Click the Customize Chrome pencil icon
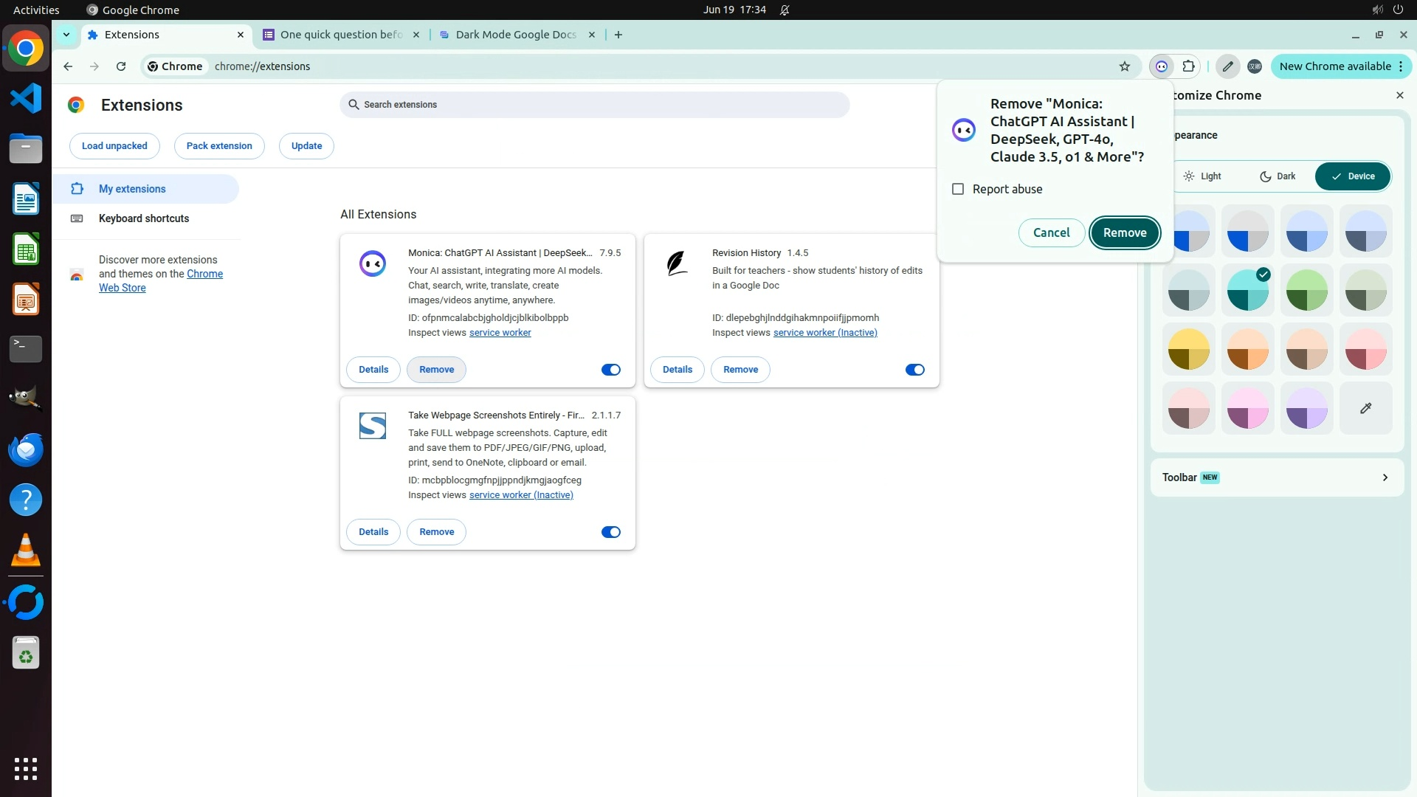 click(1227, 66)
